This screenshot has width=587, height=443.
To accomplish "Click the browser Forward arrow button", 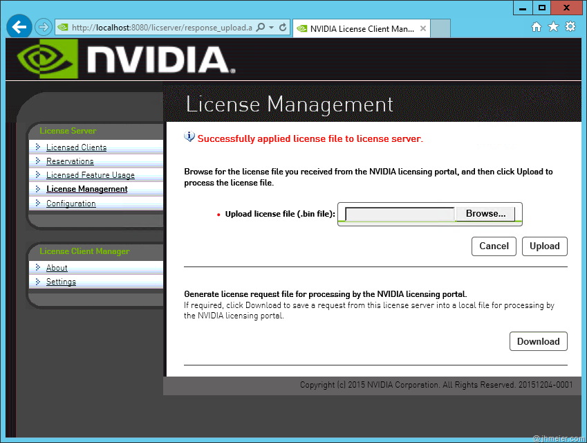I will click(43, 27).
